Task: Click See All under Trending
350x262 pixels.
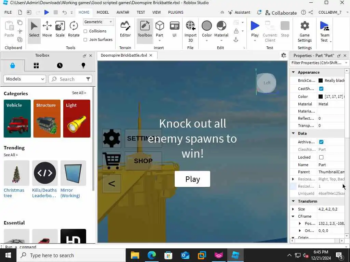Action: pos(11,155)
